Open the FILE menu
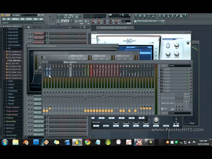This screenshot has width=212, height=159. tap(4, 19)
